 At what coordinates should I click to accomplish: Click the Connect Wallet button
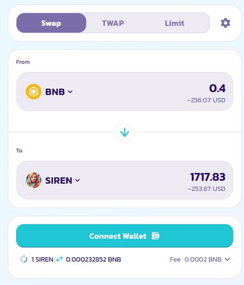click(x=125, y=236)
